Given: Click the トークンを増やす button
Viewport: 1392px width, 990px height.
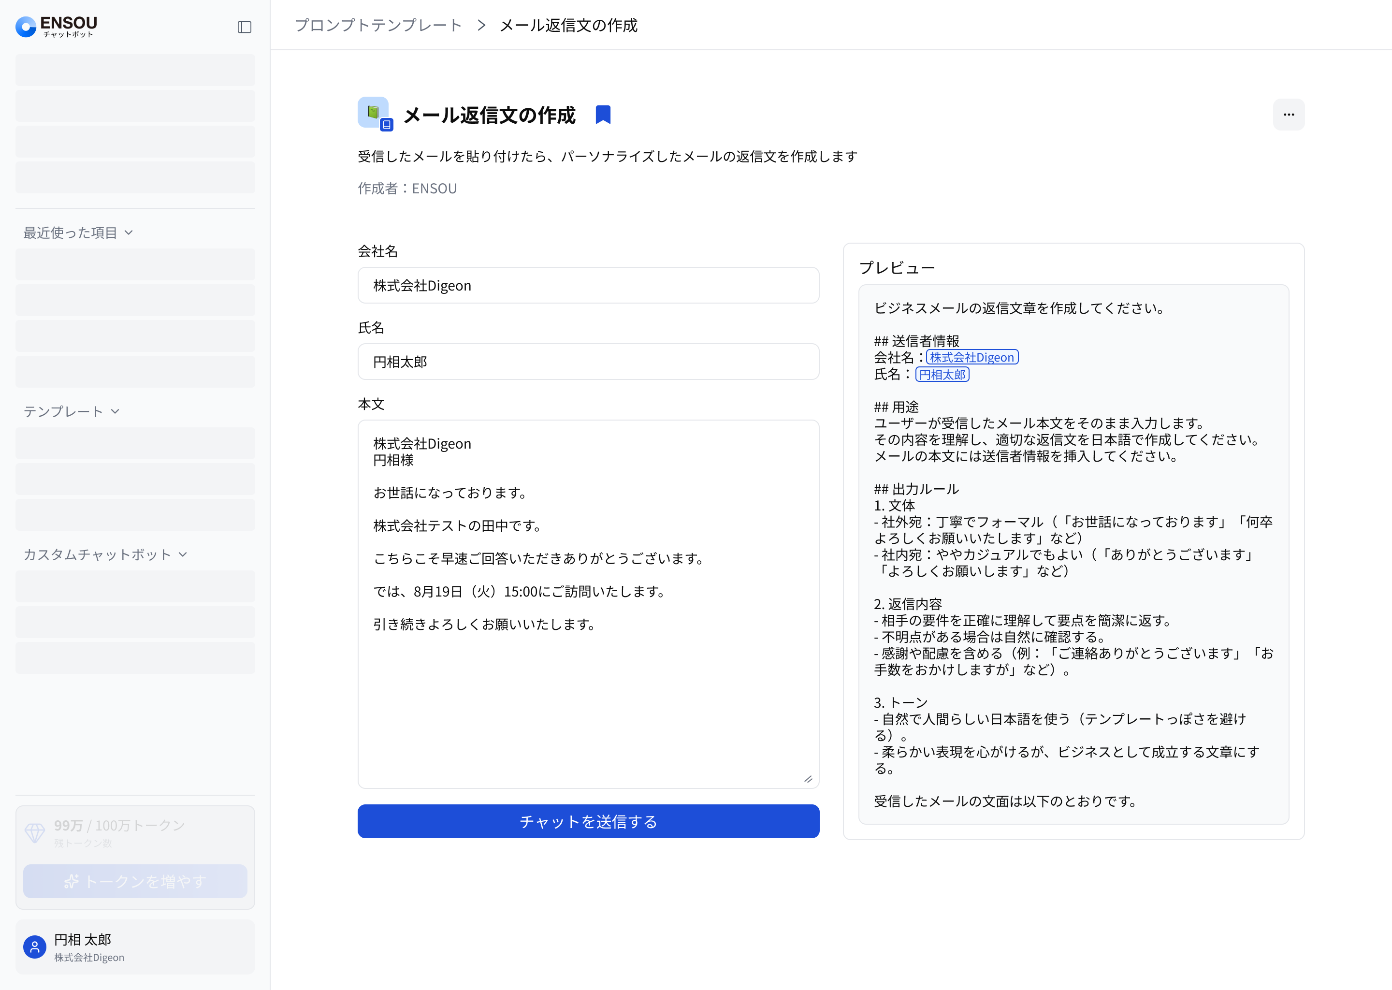Looking at the screenshot, I should 135,881.
